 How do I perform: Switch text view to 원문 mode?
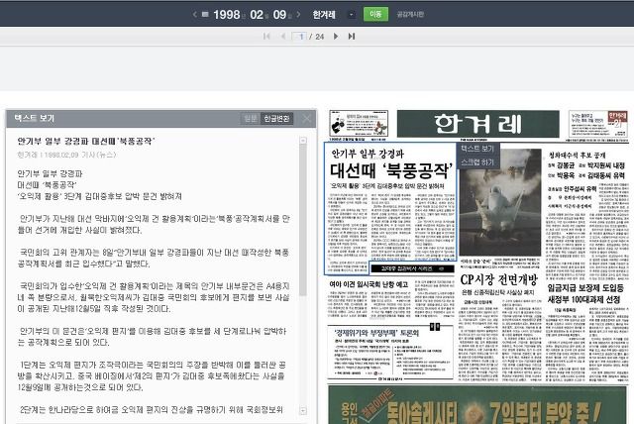pos(250,119)
